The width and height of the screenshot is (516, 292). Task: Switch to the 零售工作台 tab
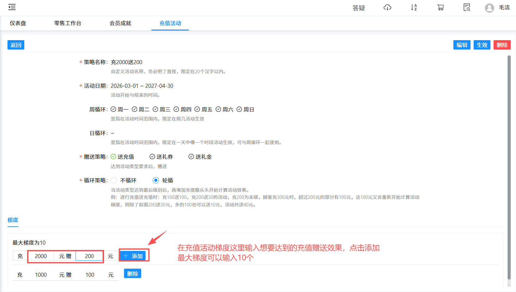coord(68,23)
